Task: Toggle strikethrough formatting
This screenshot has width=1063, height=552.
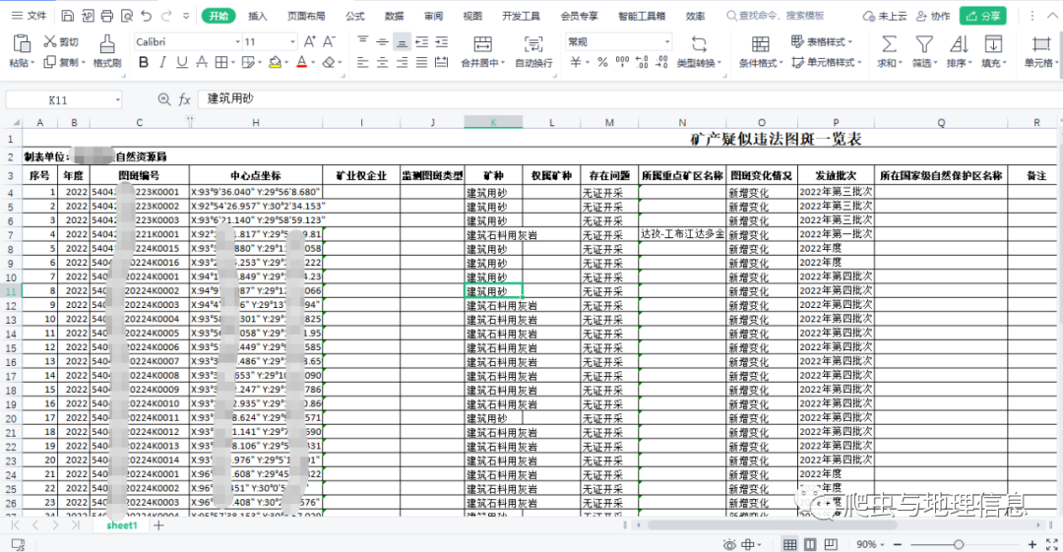Action: (x=202, y=62)
